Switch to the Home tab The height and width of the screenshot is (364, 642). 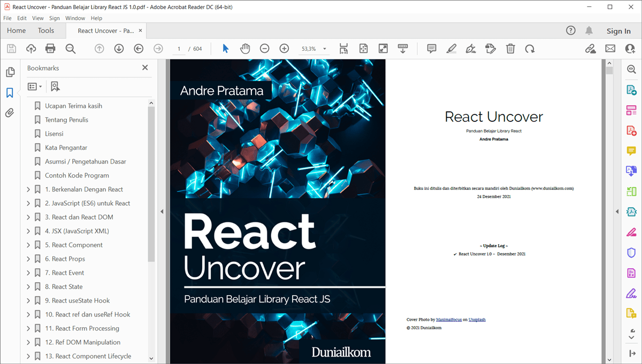16,30
